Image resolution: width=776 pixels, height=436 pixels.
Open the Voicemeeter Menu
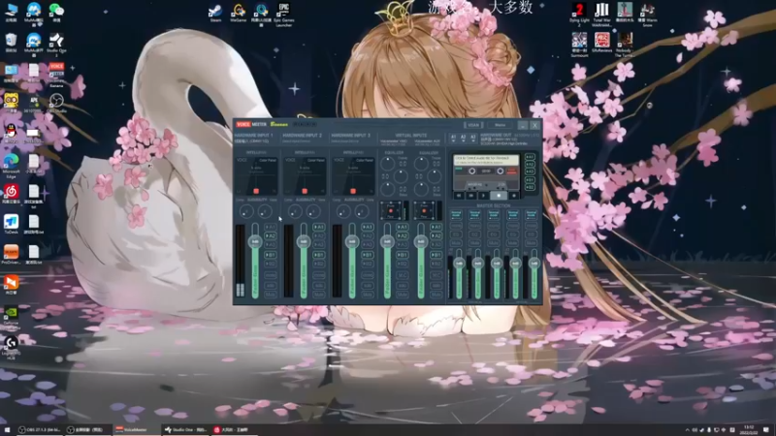pos(500,125)
